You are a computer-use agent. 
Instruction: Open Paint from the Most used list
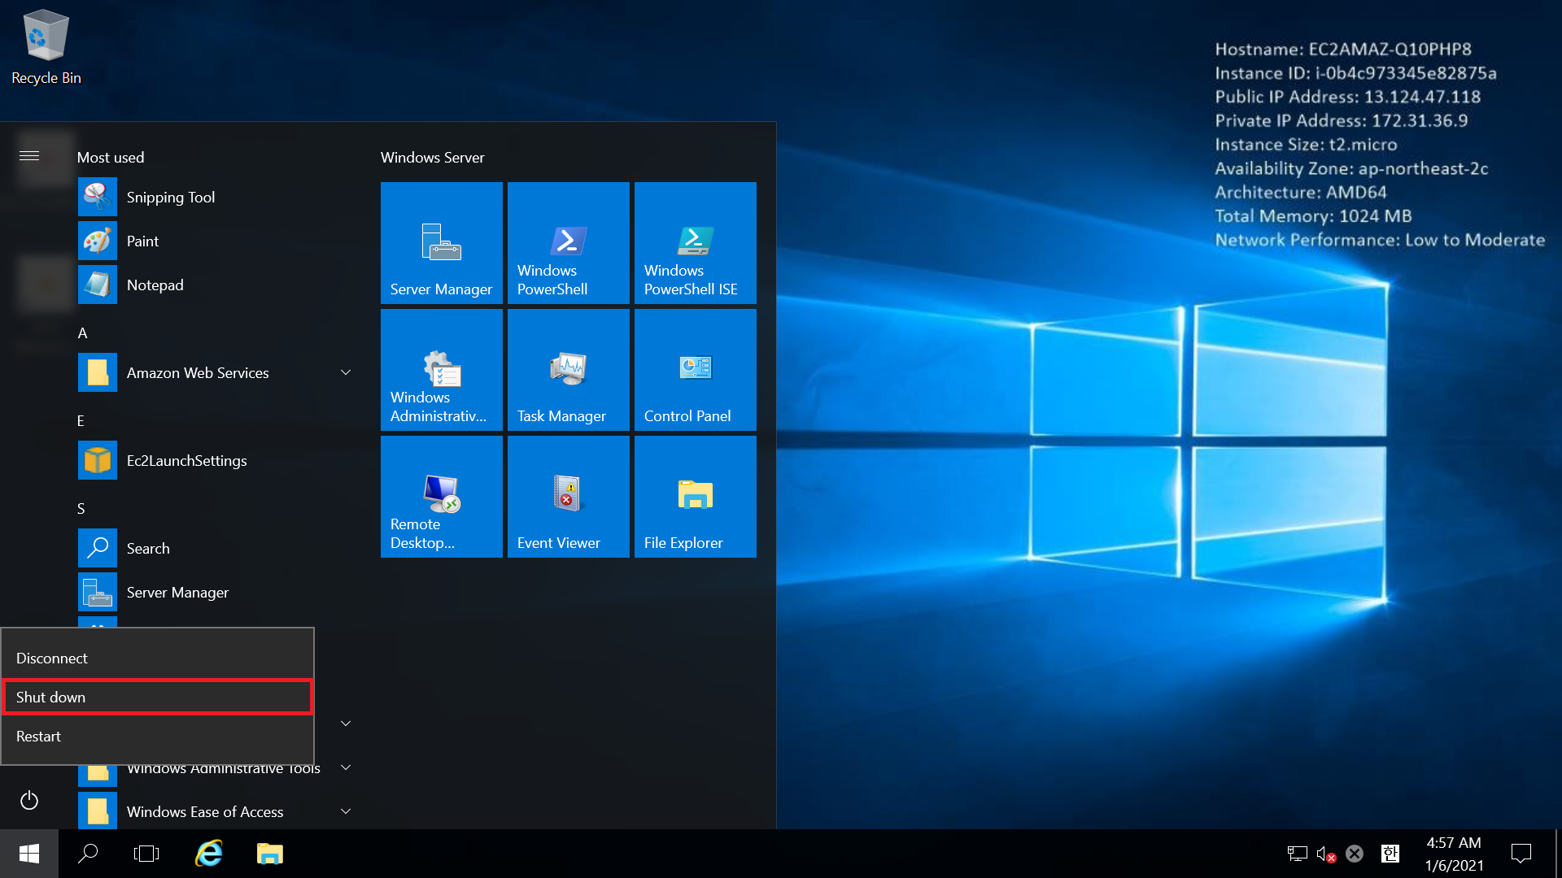pyautogui.click(x=216, y=241)
